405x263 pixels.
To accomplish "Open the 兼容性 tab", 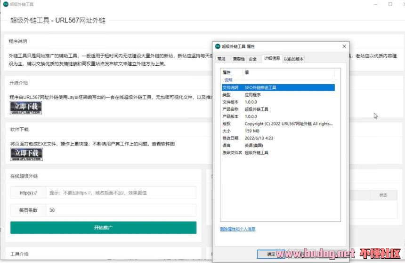I will (238, 59).
